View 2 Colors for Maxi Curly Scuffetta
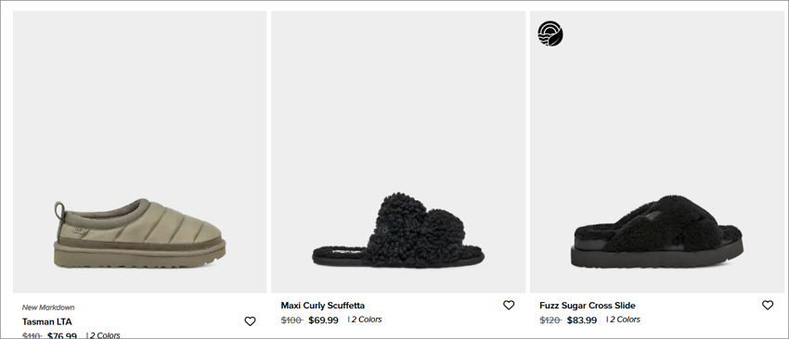The image size is (789, 339). click(367, 320)
